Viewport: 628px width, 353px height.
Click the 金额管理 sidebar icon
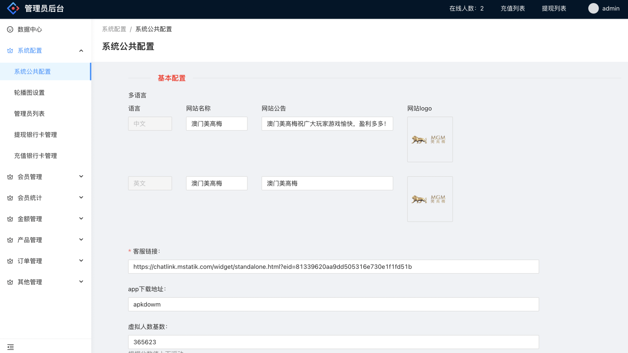(10, 219)
